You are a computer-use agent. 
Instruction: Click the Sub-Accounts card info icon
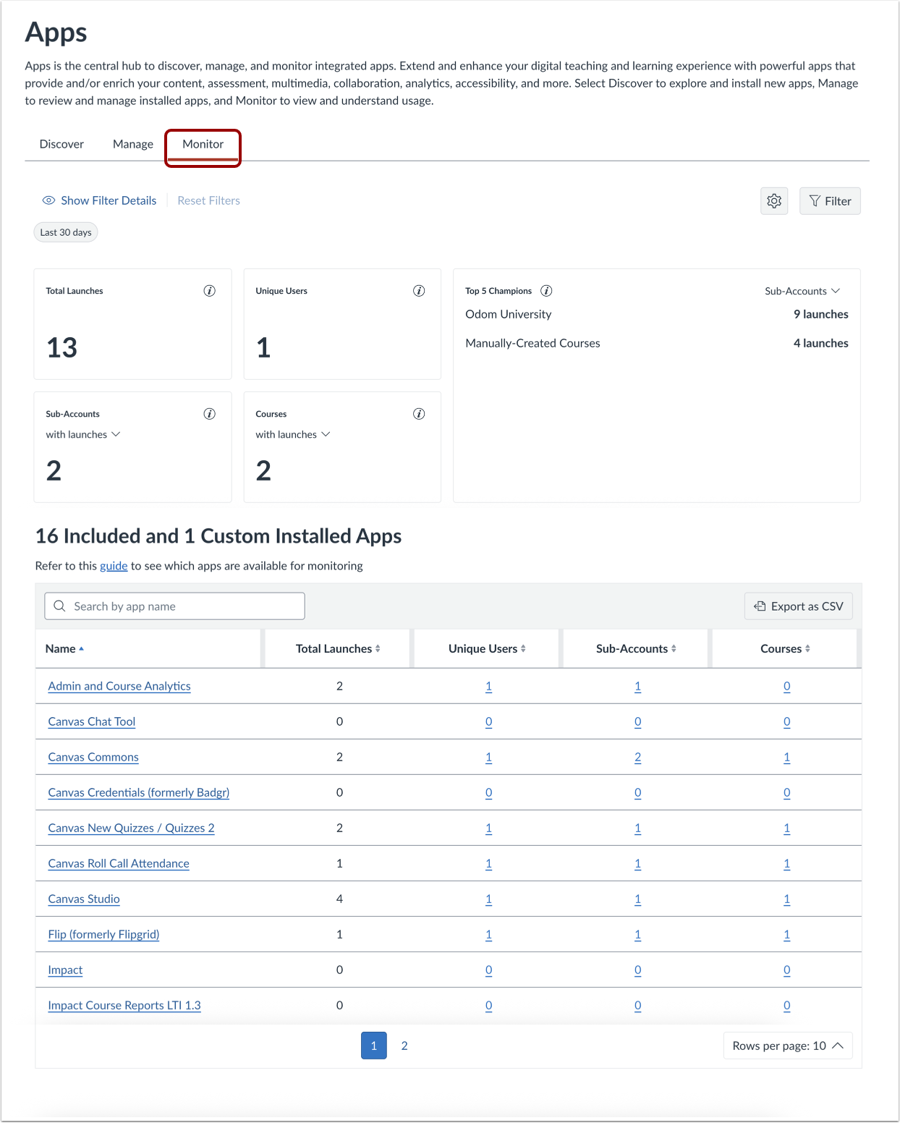209,413
